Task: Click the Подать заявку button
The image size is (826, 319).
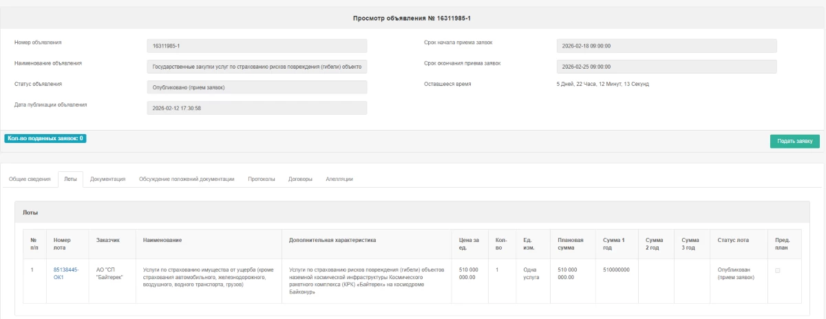Action: point(794,141)
